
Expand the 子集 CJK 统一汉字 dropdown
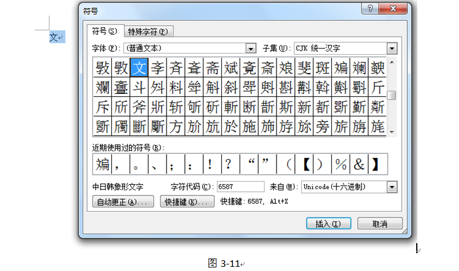[392, 48]
